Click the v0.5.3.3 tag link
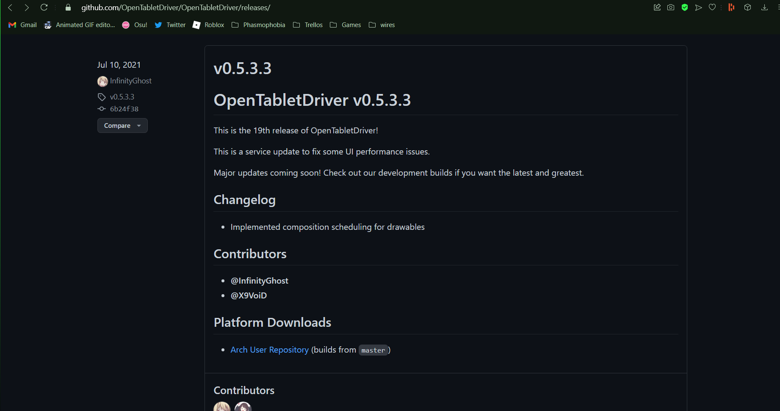The height and width of the screenshot is (411, 780). (122, 97)
